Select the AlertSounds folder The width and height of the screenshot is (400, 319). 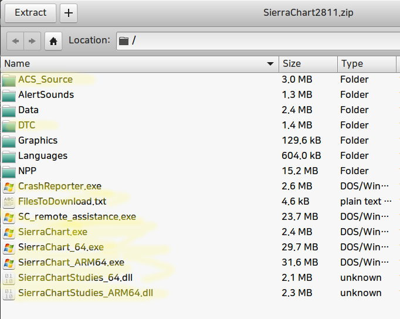pyautogui.click(x=46, y=94)
